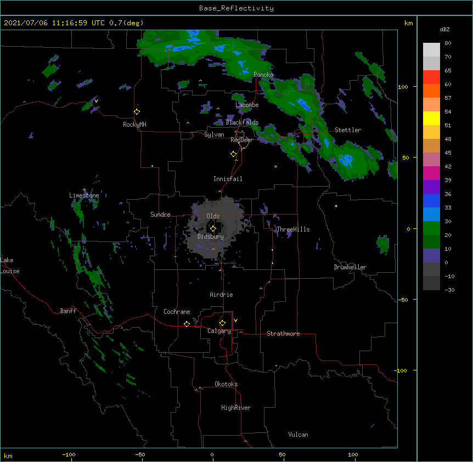Image resolution: width=473 pixels, height=462 pixels.
Task: Click the Innisfail city label
Action: 228,179
